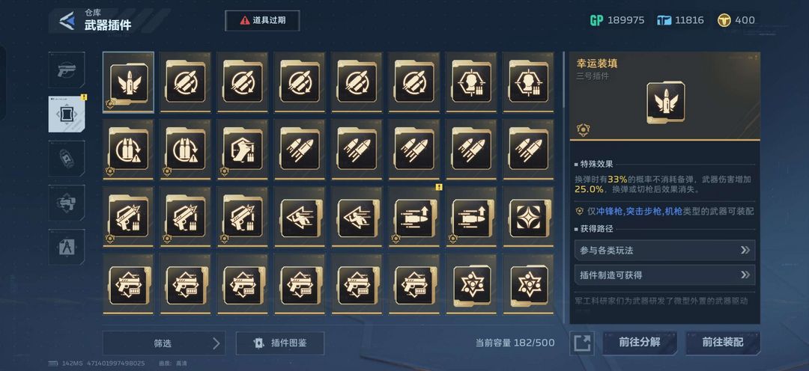
Task: Open the 插件图鉴 plugin catalog
Action: 280,343
